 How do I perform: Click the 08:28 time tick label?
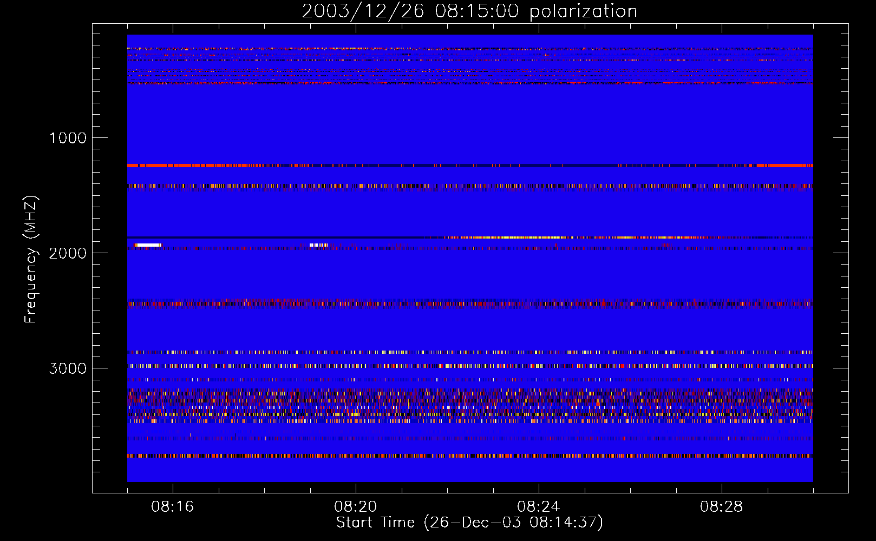pyautogui.click(x=722, y=507)
